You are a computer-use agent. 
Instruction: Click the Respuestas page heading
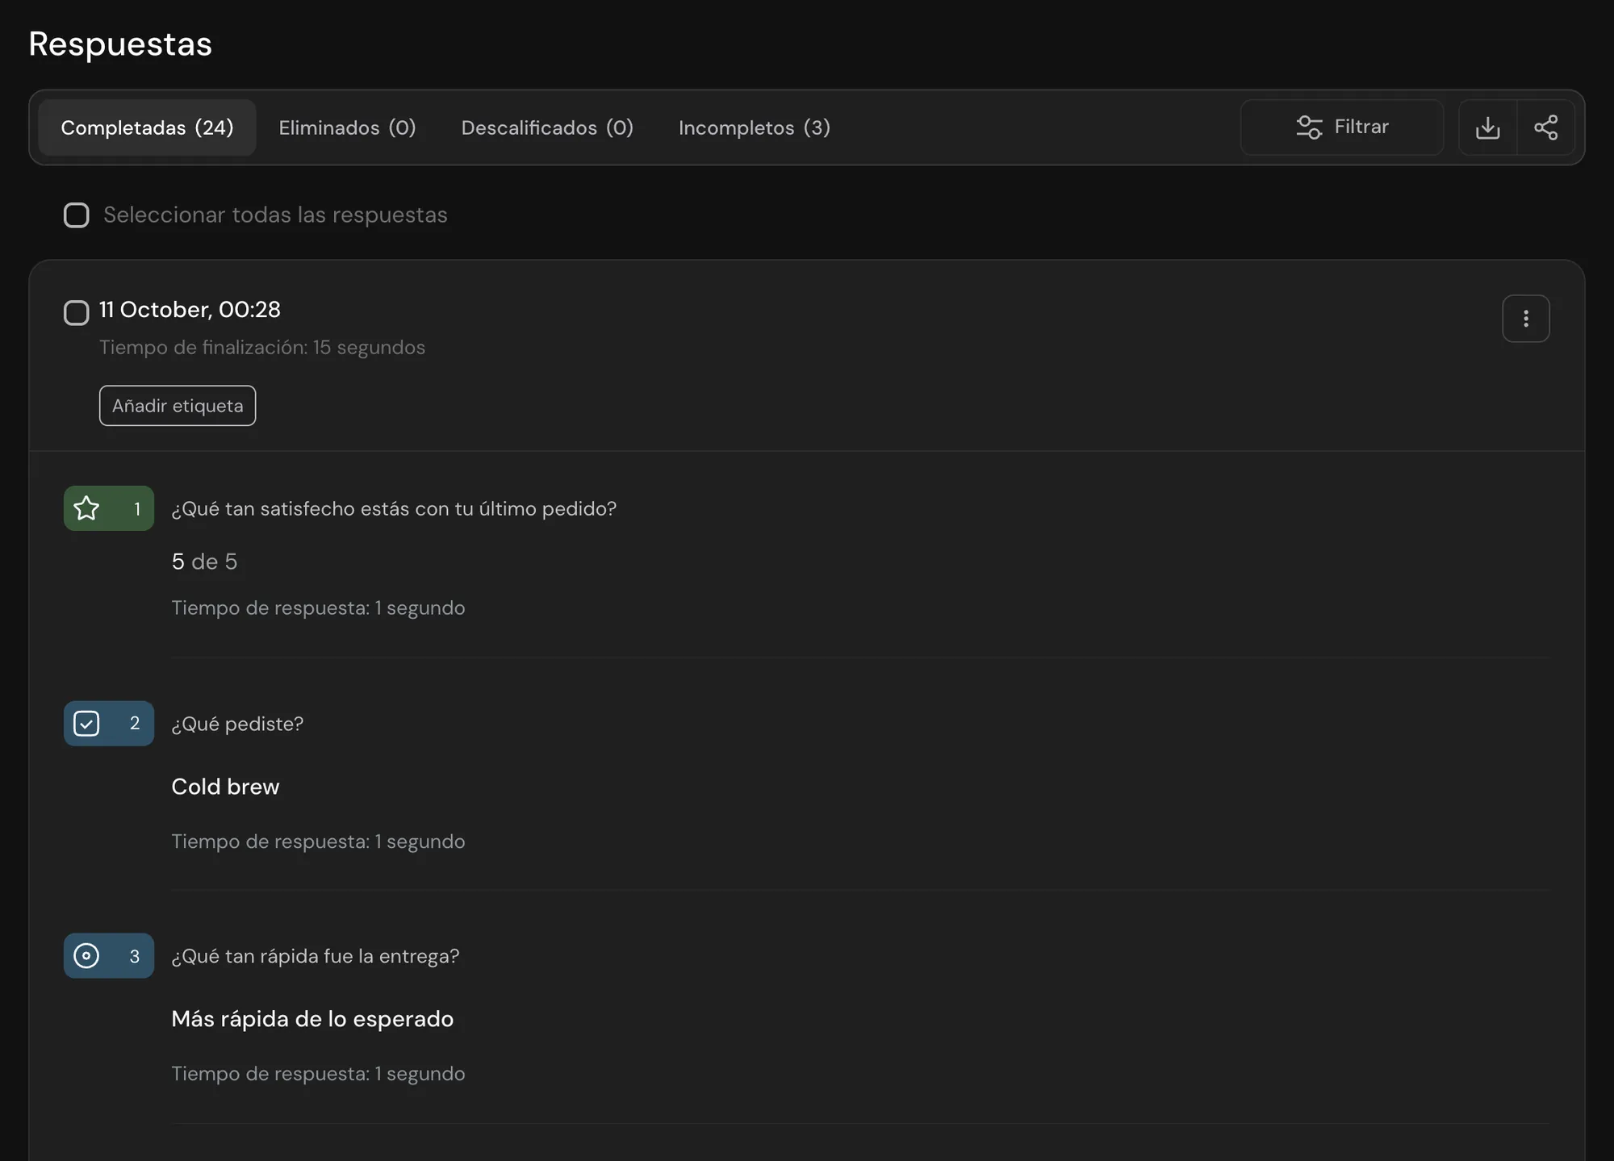(120, 44)
